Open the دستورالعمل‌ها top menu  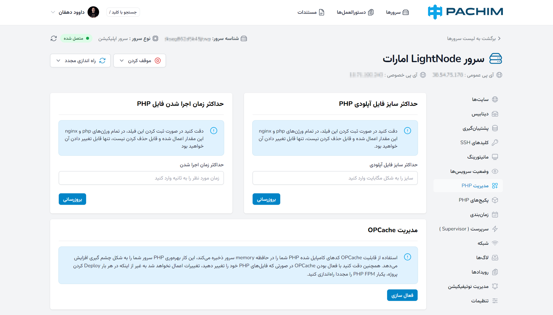point(355,12)
